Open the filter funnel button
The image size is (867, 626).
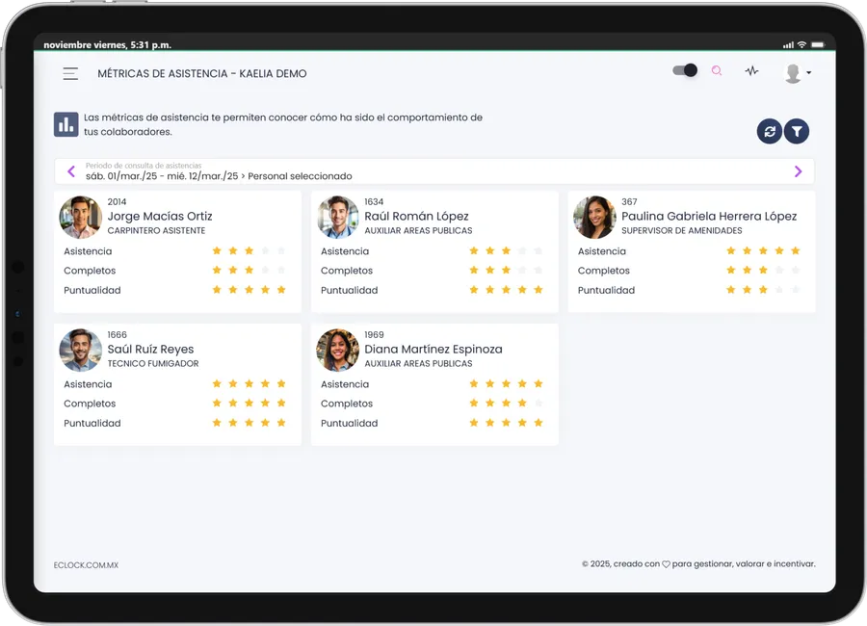click(797, 132)
